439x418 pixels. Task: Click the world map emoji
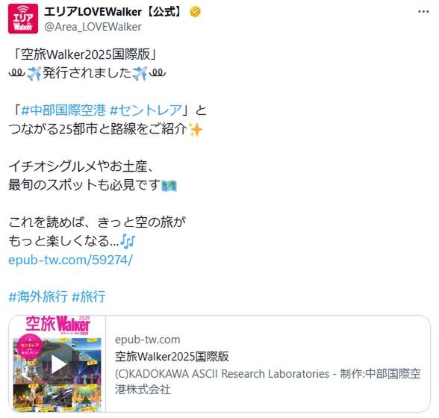point(169,185)
